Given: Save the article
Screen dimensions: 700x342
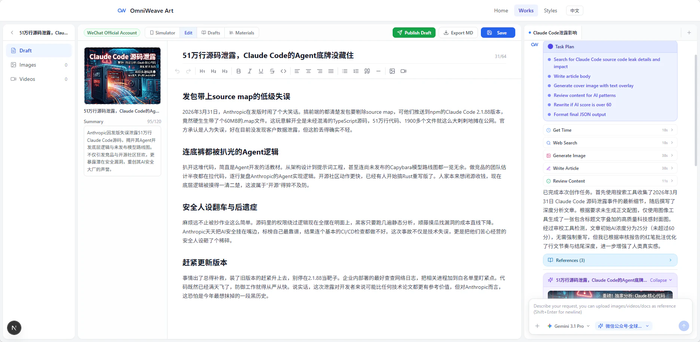Looking at the screenshot, I should pos(498,33).
